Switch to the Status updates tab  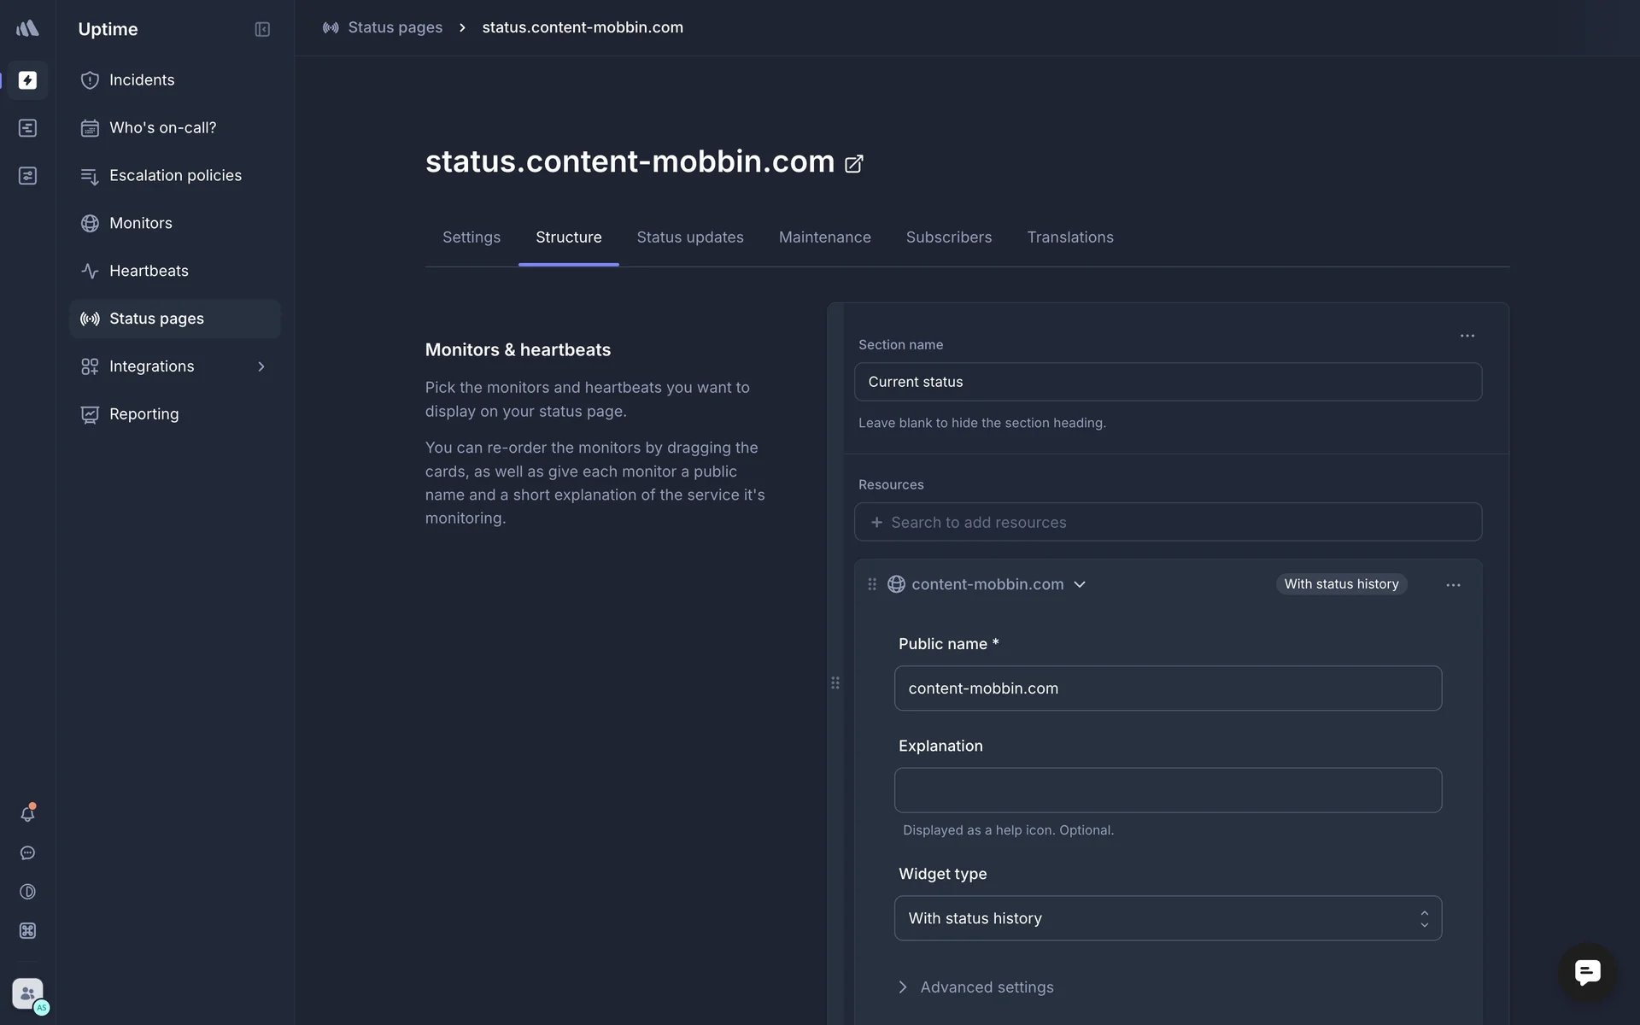coord(689,237)
